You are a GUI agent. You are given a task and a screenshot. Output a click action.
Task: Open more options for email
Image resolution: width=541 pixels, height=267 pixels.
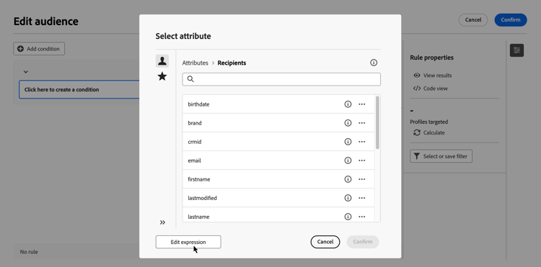click(361, 160)
